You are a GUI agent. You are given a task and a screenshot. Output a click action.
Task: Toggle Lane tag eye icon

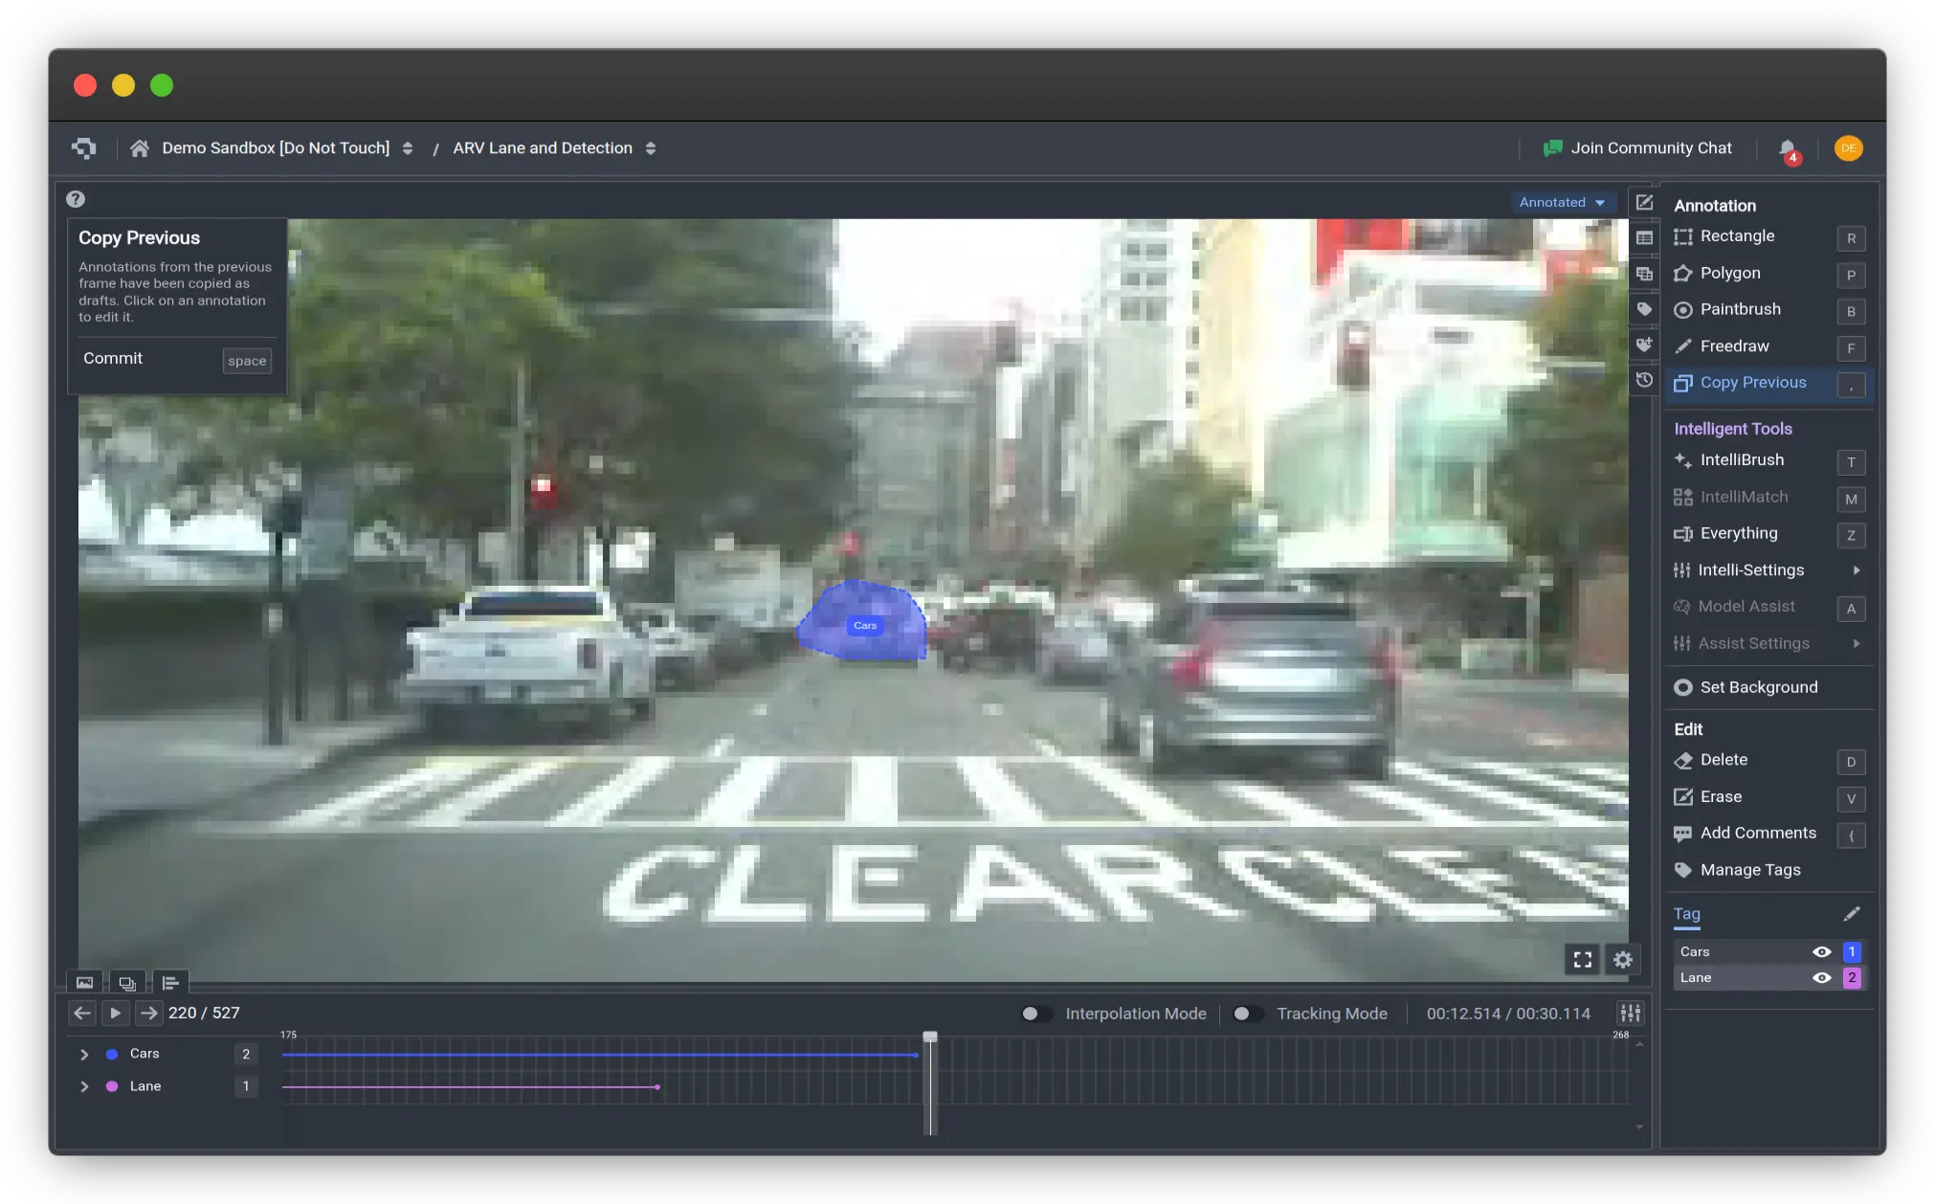tap(1821, 978)
